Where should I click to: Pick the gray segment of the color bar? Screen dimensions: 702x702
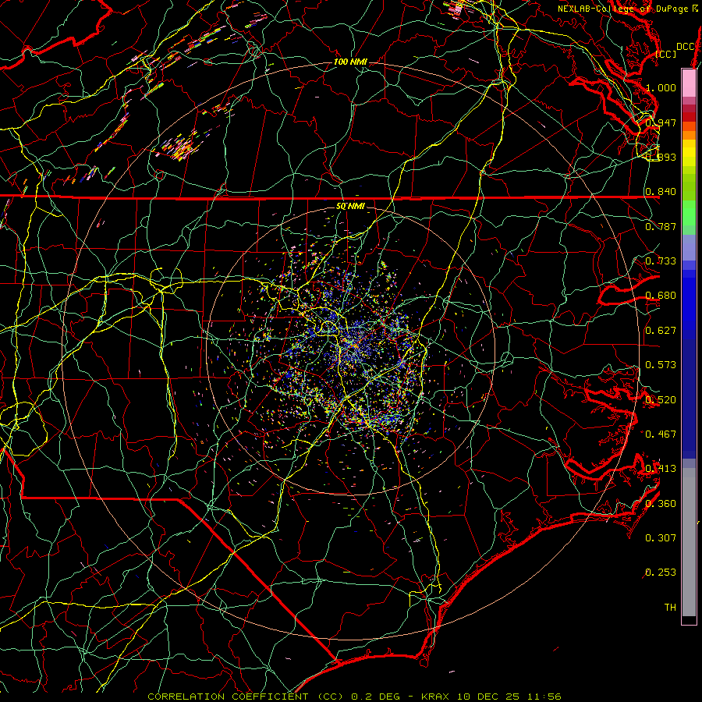(689, 542)
